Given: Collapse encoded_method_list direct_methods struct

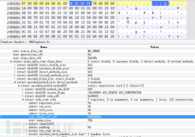Looking at the screenshot, I should click(x=15, y=82).
